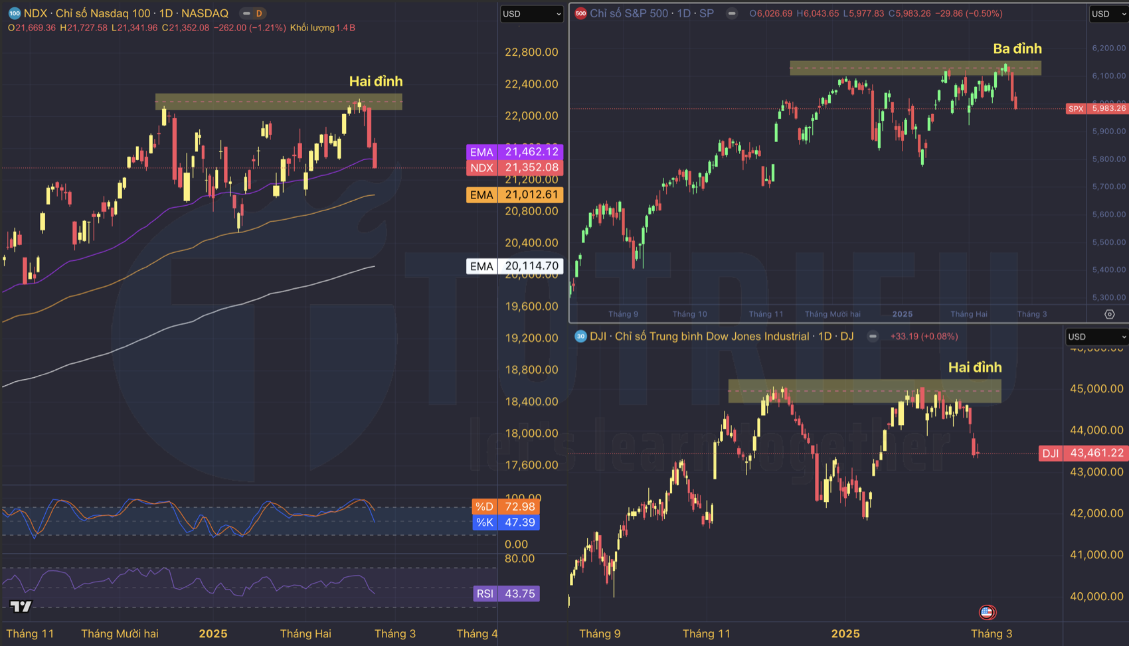Click 45,000.00 on DJI price axis
This screenshot has width=1129, height=646.
pyautogui.click(x=1096, y=388)
